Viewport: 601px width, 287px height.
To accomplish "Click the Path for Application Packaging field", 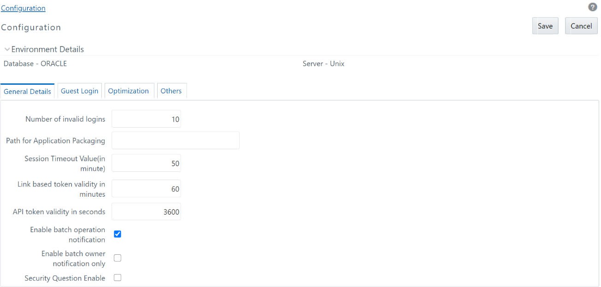I will (x=176, y=140).
